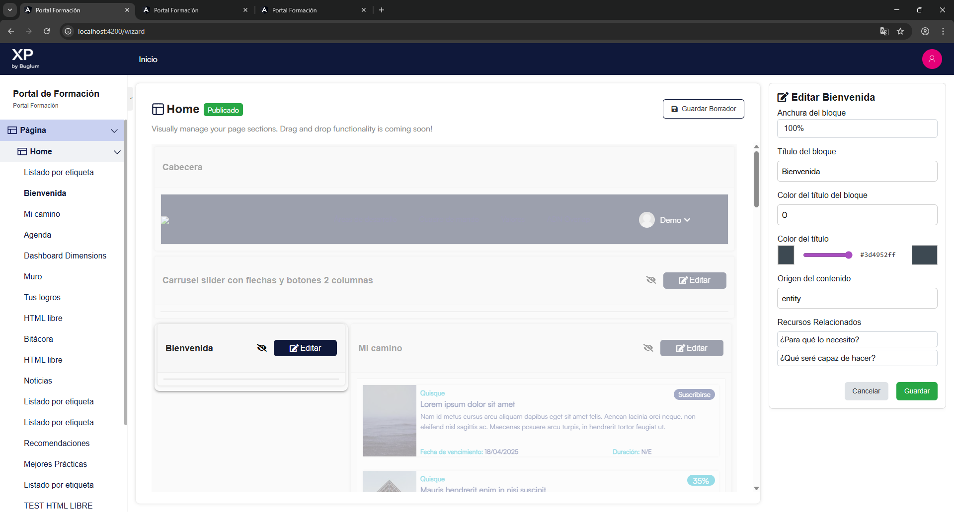Click the left Color del título swatch
954x512 pixels.
pyautogui.click(x=786, y=255)
